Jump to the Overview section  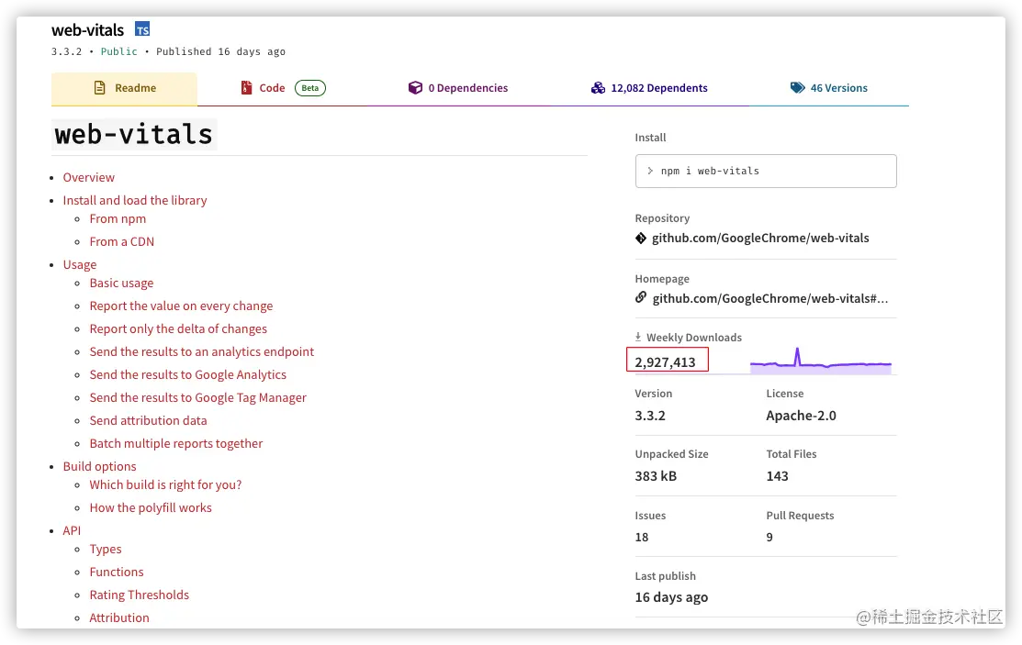pyautogui.click(x=89, y=177)
